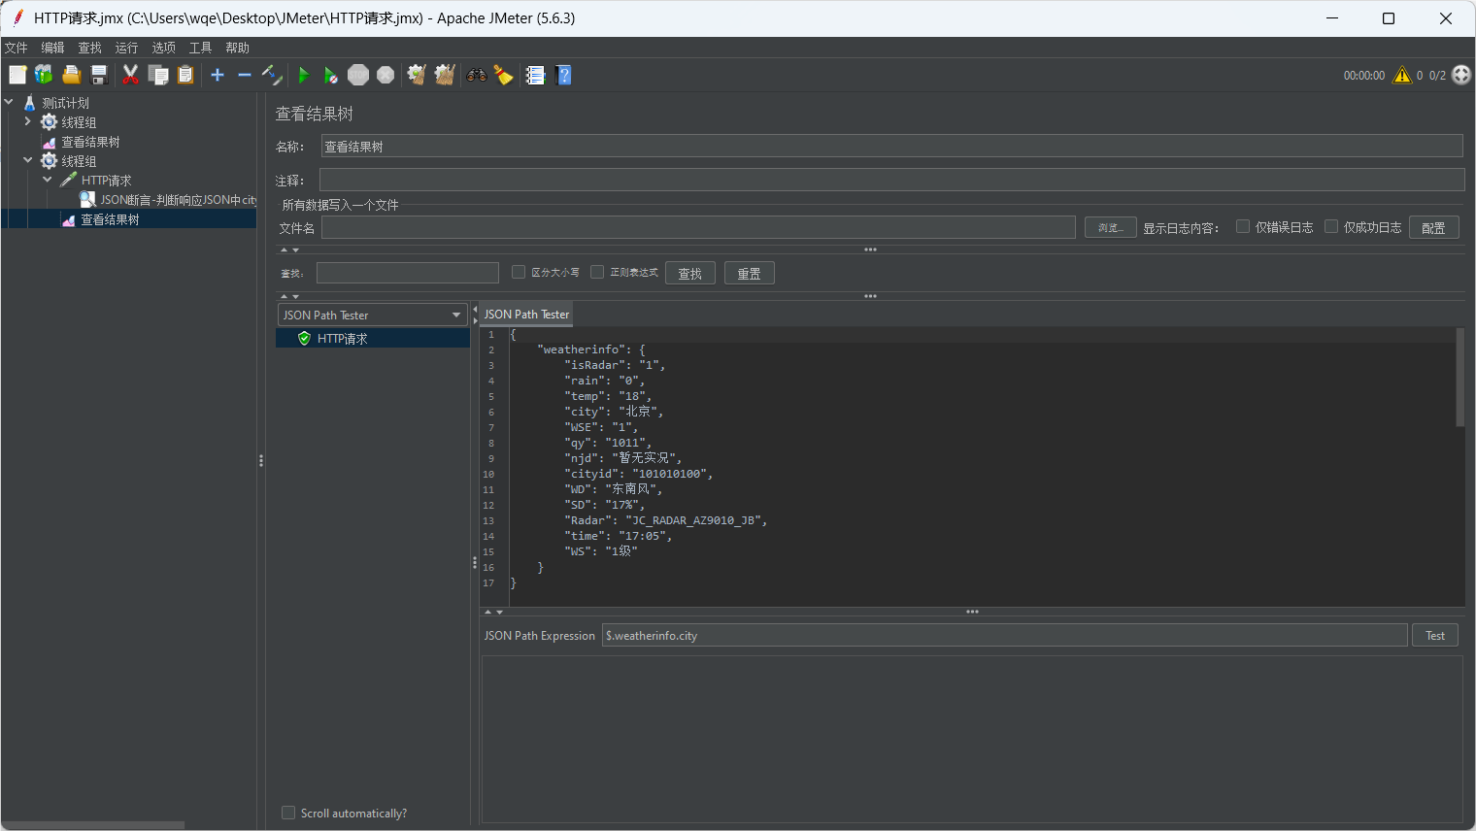Open Search with the binoculars icon
1476x831 pixels.
coord(477,75)
